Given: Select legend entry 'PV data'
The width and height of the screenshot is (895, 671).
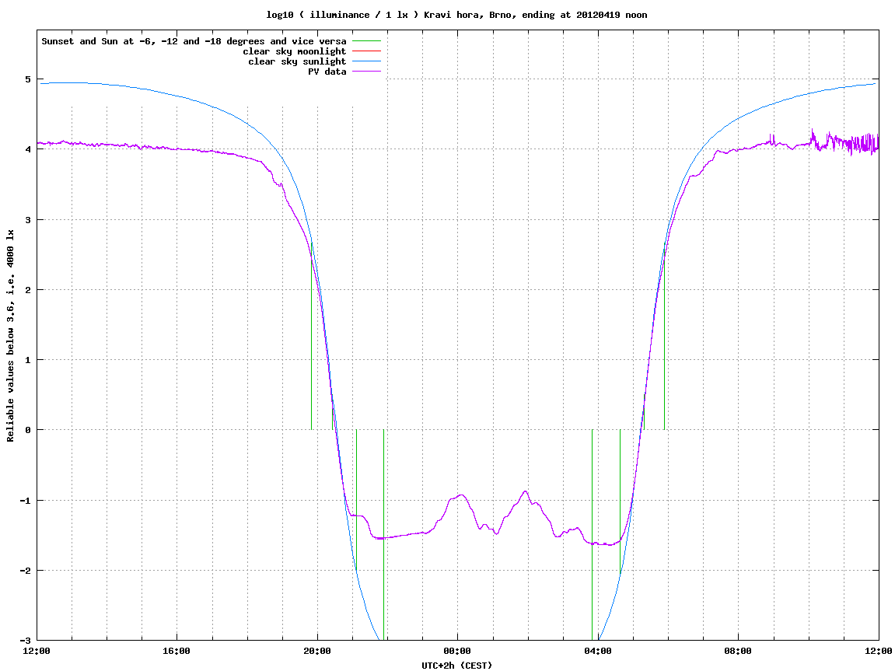Looking at the screenshot, I should (327, 72).
